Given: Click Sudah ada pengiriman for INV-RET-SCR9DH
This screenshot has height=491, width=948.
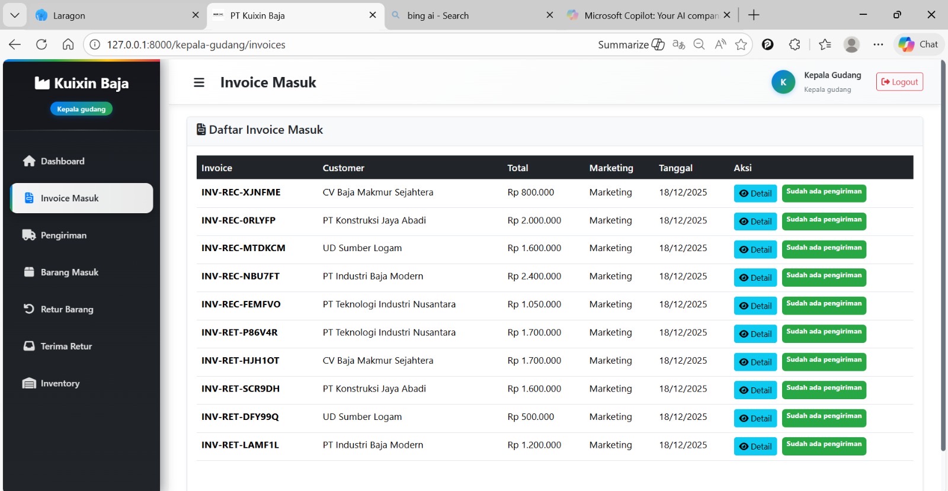Looking at the screenshot, I should (824, 390).
